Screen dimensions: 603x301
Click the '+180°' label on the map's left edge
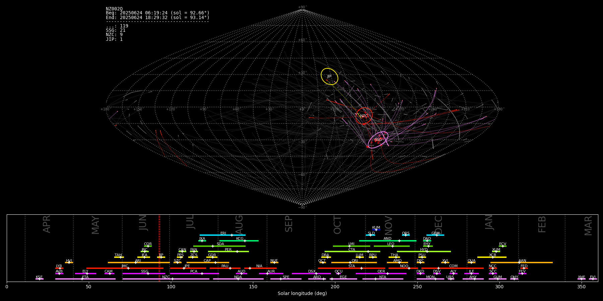tap(105, 109)
